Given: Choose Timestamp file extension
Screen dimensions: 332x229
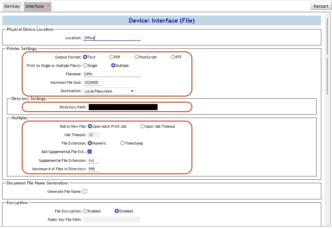Looking at the screenshot, I should tap(122, 143).
